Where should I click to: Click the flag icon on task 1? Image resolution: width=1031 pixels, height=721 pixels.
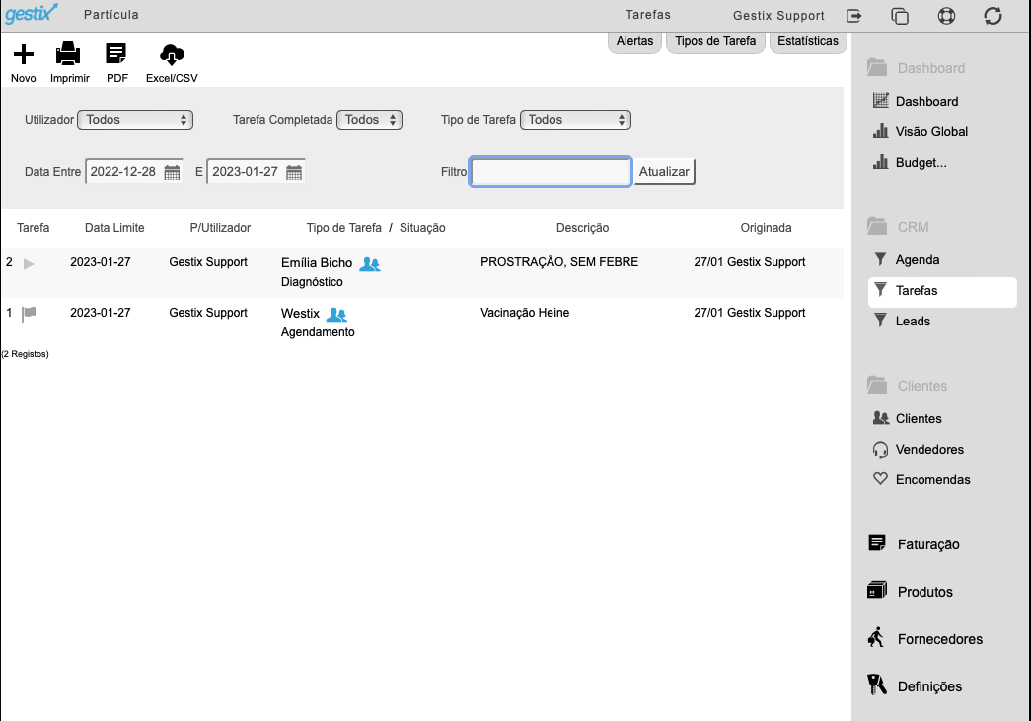pyautogui.click(x=29, y=314)
